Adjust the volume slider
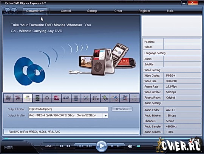Image resolution: width=204 pixels, height=154 pixels. point(144,146)
